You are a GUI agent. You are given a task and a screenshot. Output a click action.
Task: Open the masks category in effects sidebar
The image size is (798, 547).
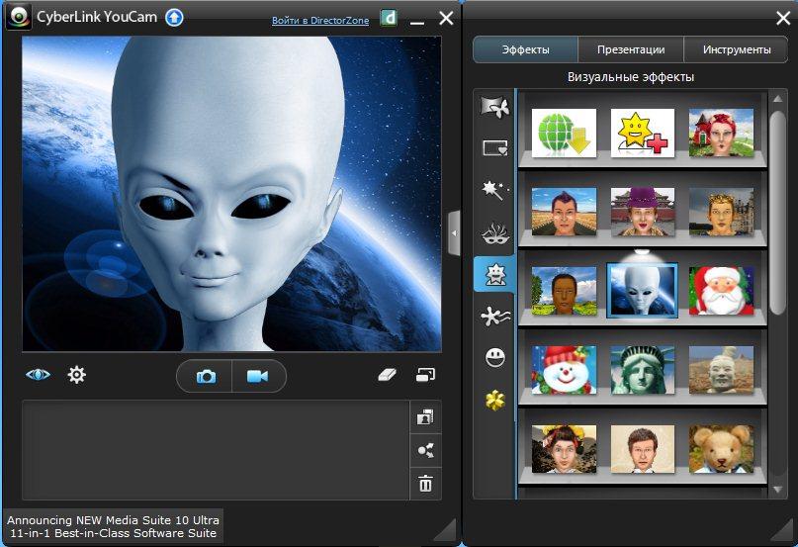pos(492,233)
